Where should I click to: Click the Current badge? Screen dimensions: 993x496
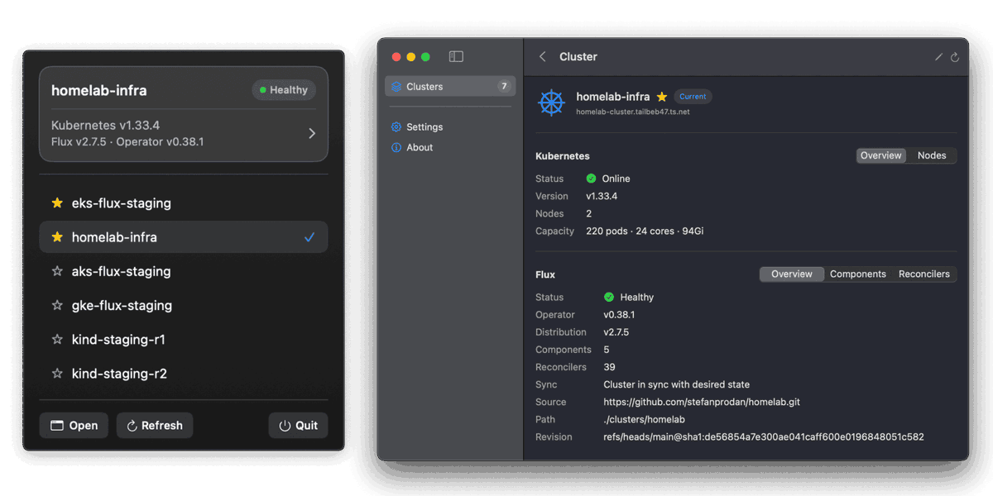(693, 97)
